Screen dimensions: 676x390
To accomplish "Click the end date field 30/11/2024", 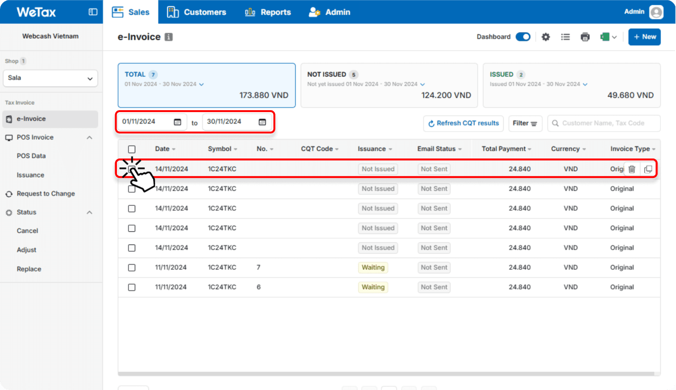I will coord(237,122).
